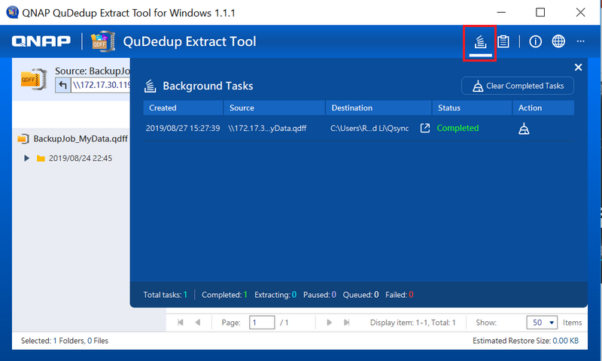
Task: Click the source path input field
Action: [101, 85]
